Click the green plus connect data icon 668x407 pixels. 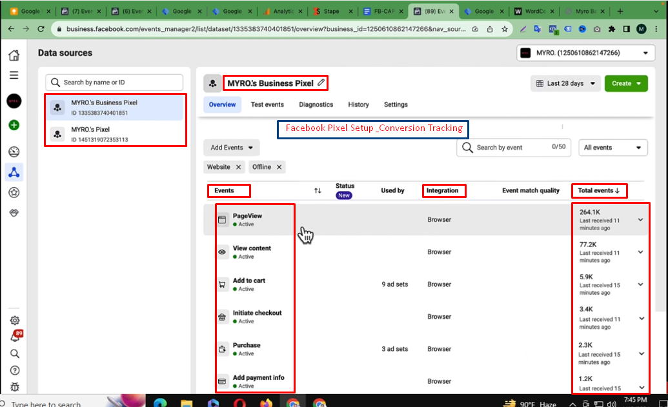(14, 125)
